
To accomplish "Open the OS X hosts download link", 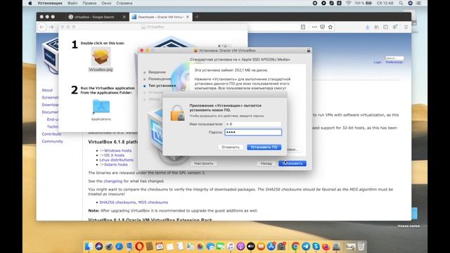I will coord(114,155).
